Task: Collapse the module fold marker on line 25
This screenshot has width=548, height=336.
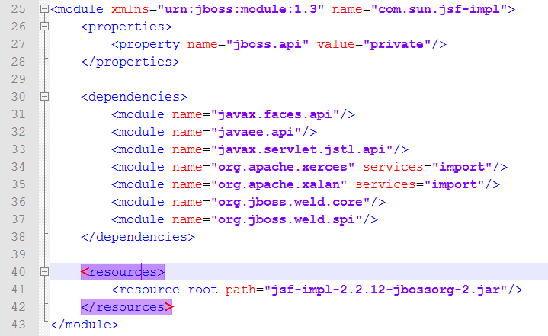Action: [x=44, y=9]
